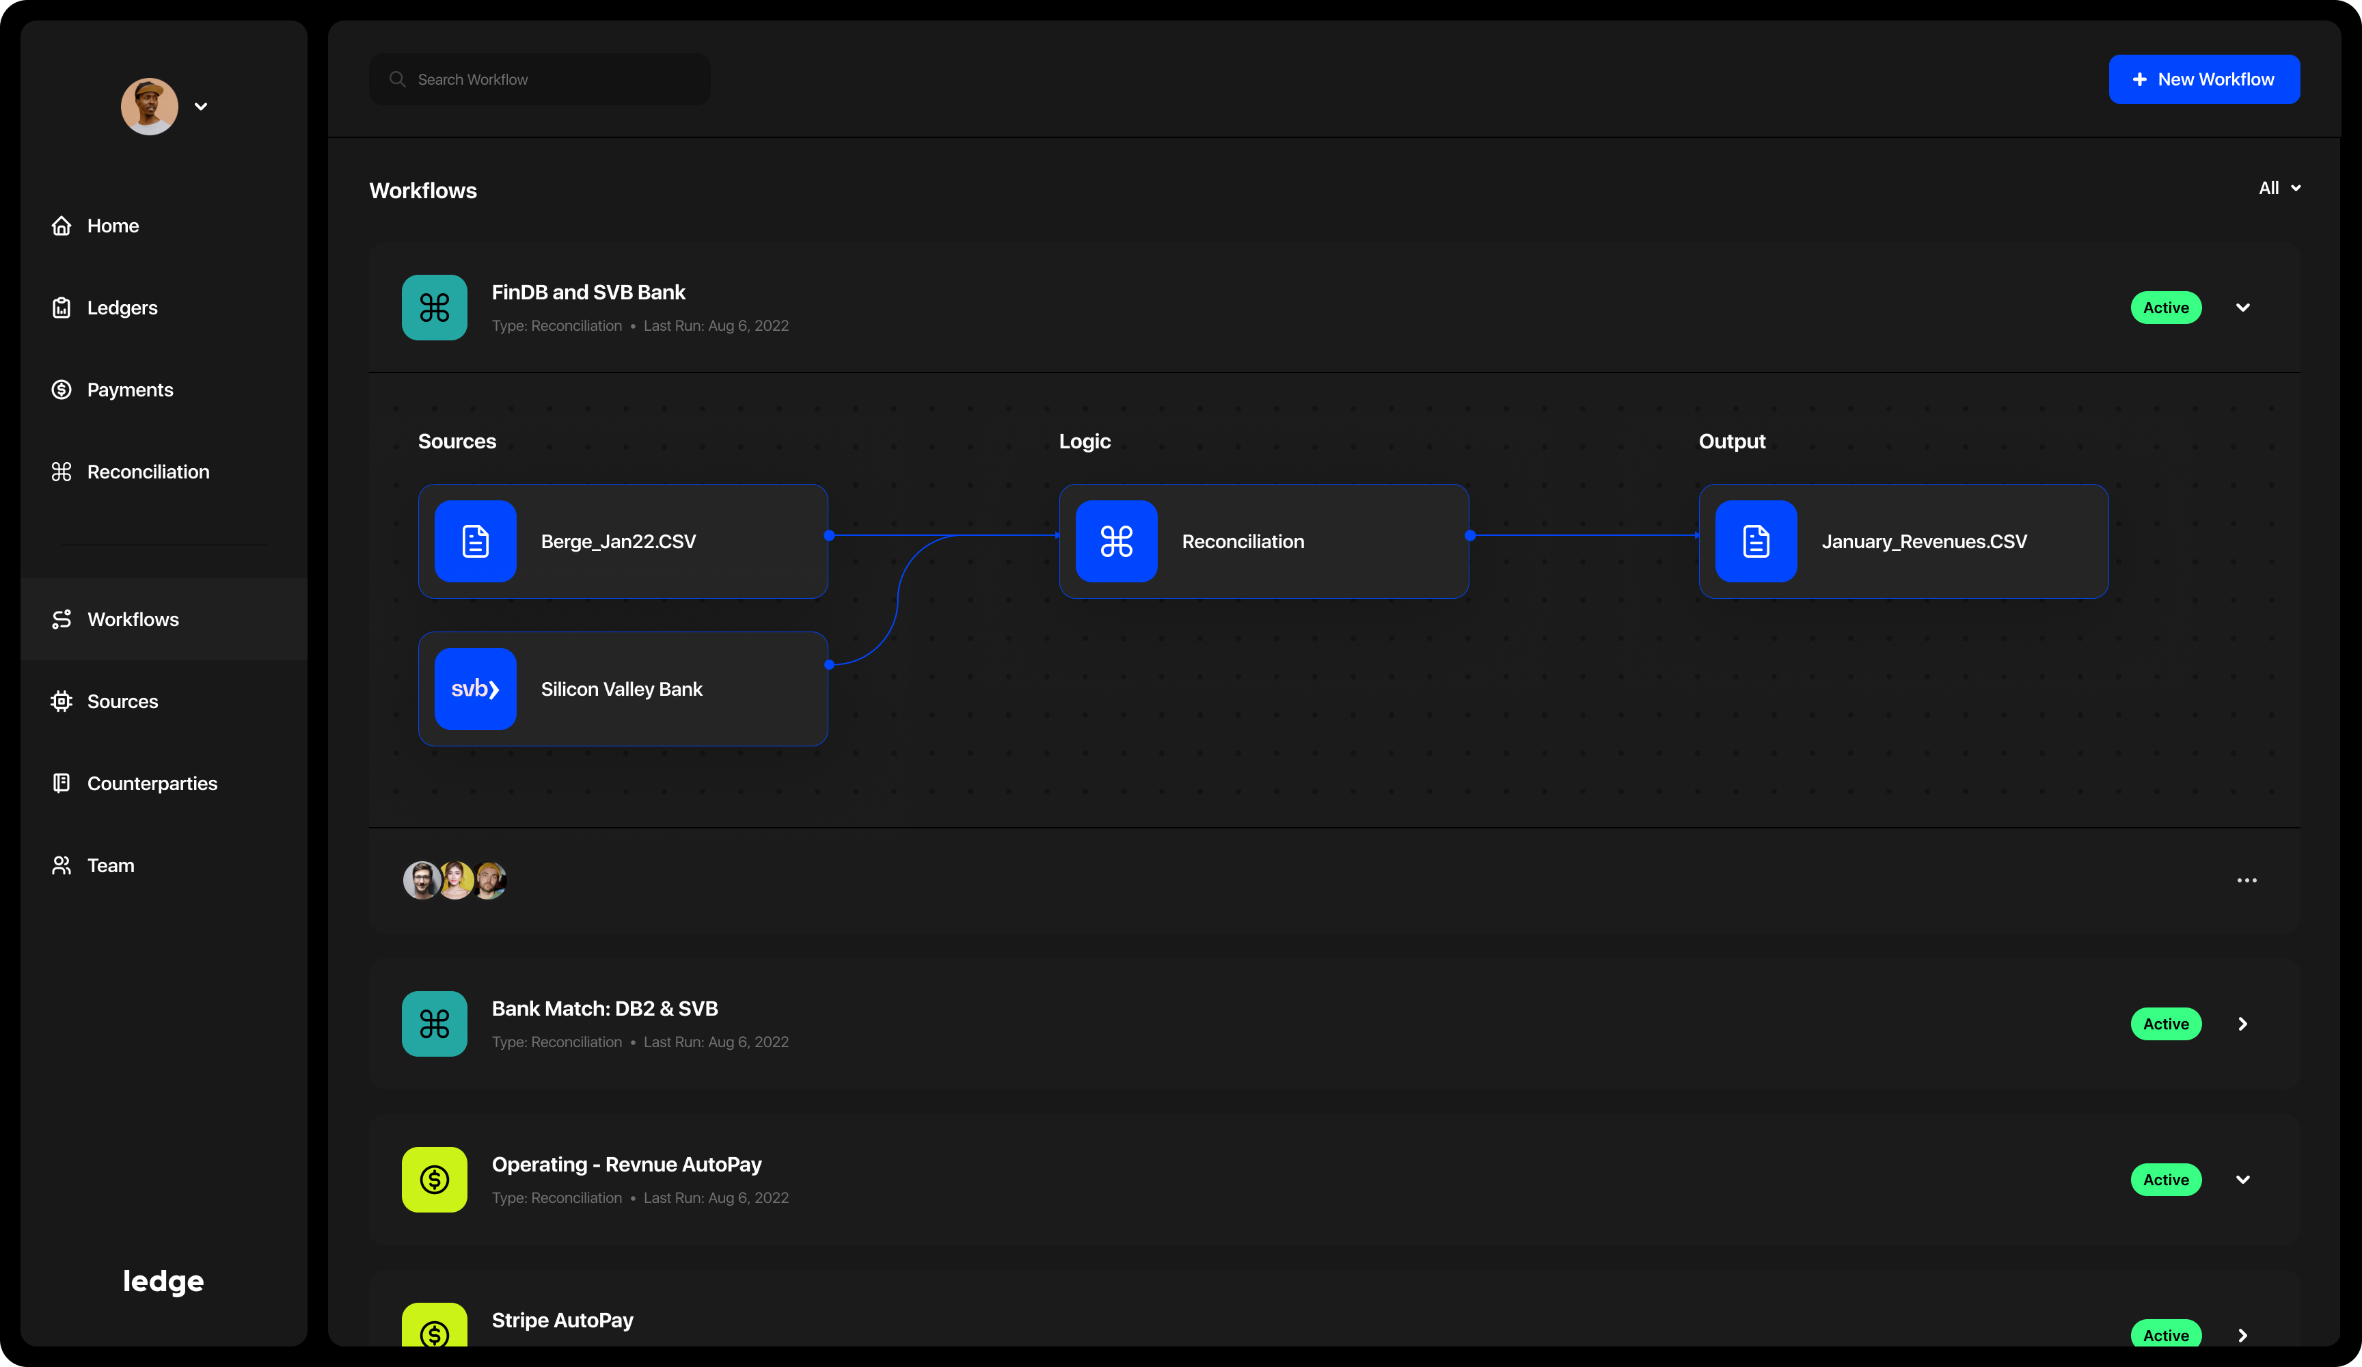
Task: Click the Counterparties book icon
Action: (62, 783)
